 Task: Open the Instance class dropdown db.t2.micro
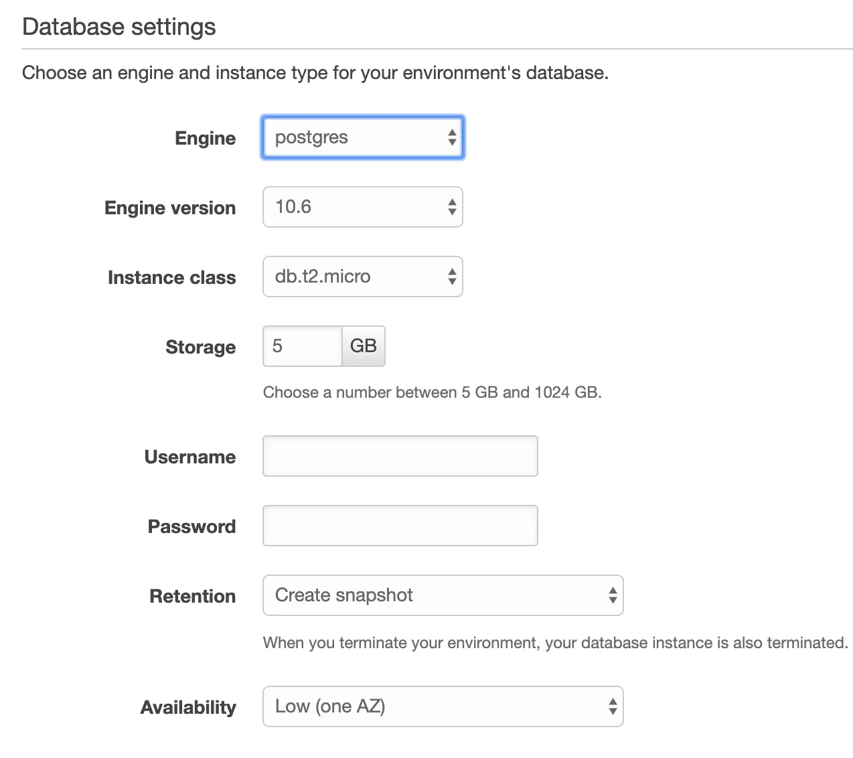tap(362, 277)
